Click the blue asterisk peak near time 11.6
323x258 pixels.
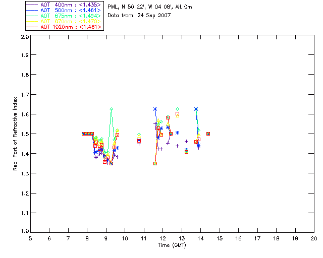click(155, 109)
